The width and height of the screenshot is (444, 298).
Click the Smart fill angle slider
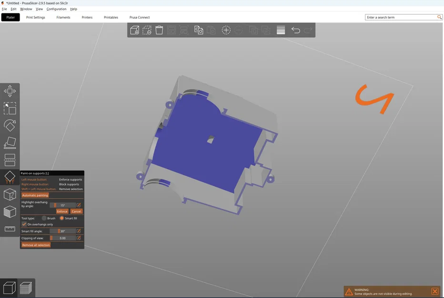pyautogui.click(x=62, y=231)
